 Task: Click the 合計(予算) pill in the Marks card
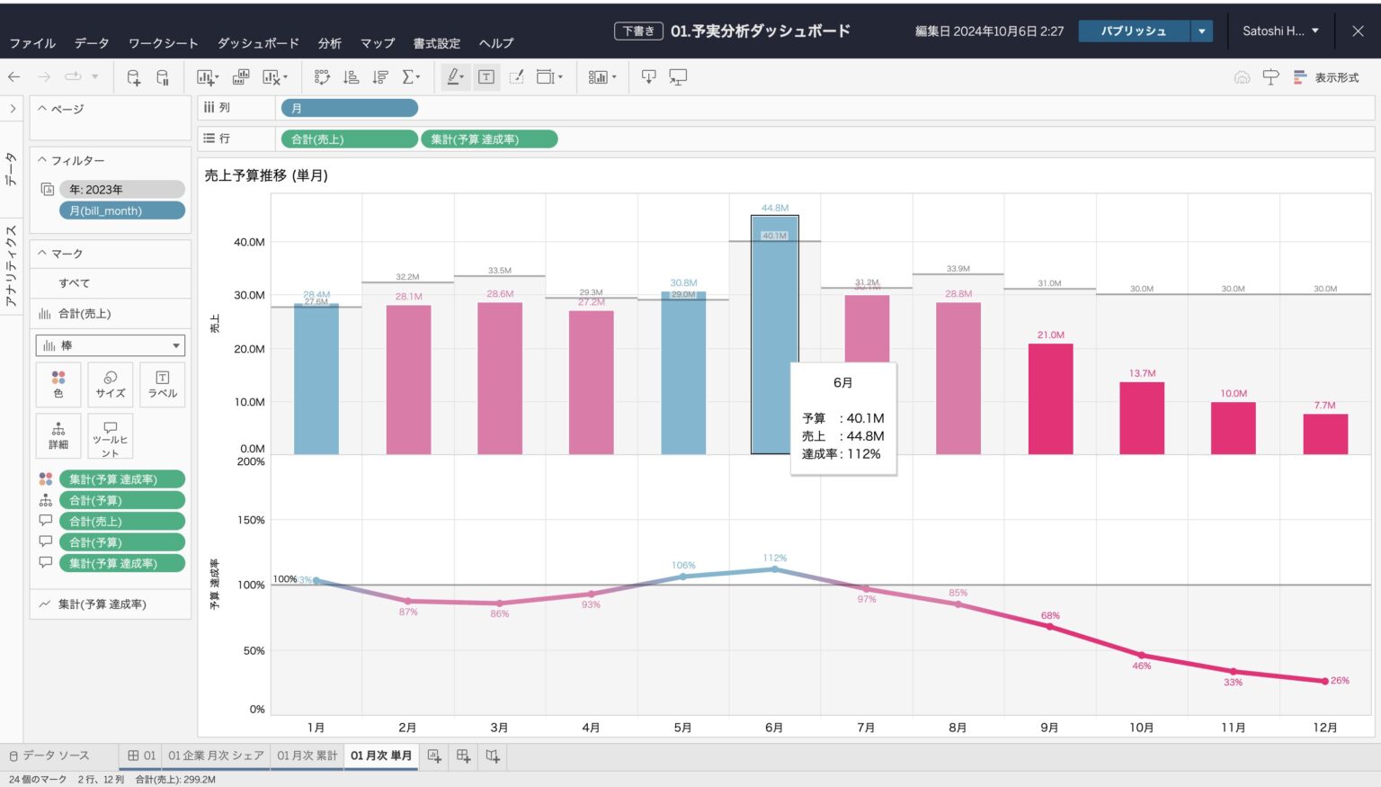click(121, 500)
